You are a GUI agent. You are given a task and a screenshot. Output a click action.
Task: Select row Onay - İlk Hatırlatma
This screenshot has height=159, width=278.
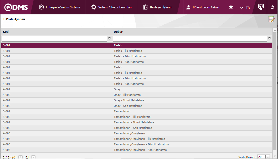[137, 95]
